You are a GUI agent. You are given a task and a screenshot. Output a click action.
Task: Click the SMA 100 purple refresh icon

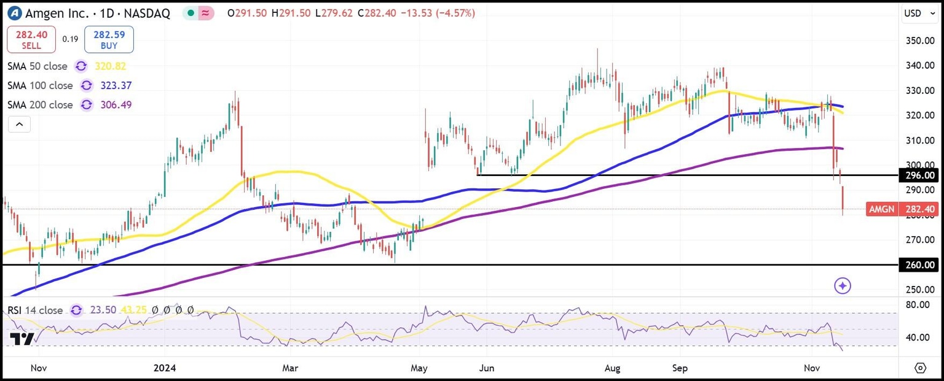click(87, 86)
